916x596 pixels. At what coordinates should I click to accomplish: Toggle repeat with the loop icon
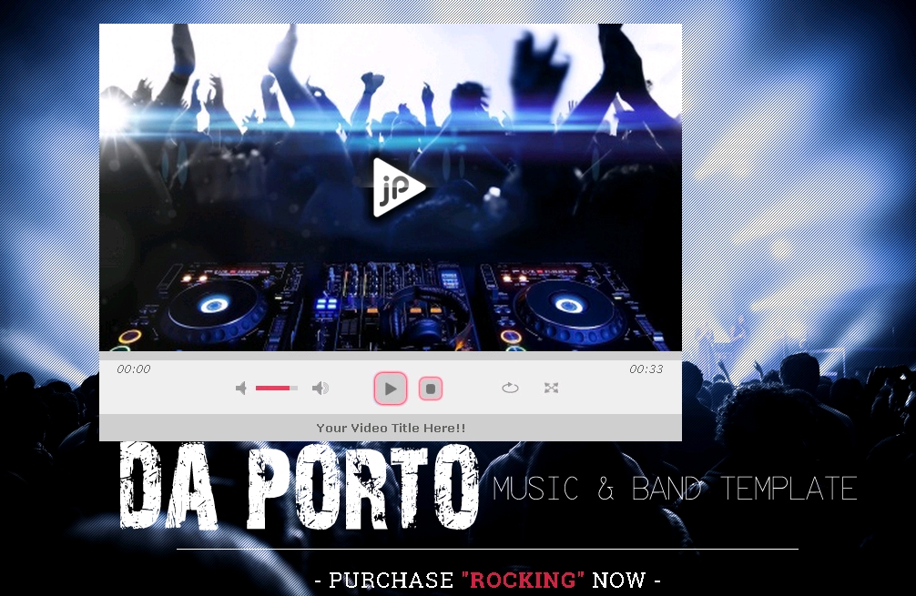pos(510,388)
